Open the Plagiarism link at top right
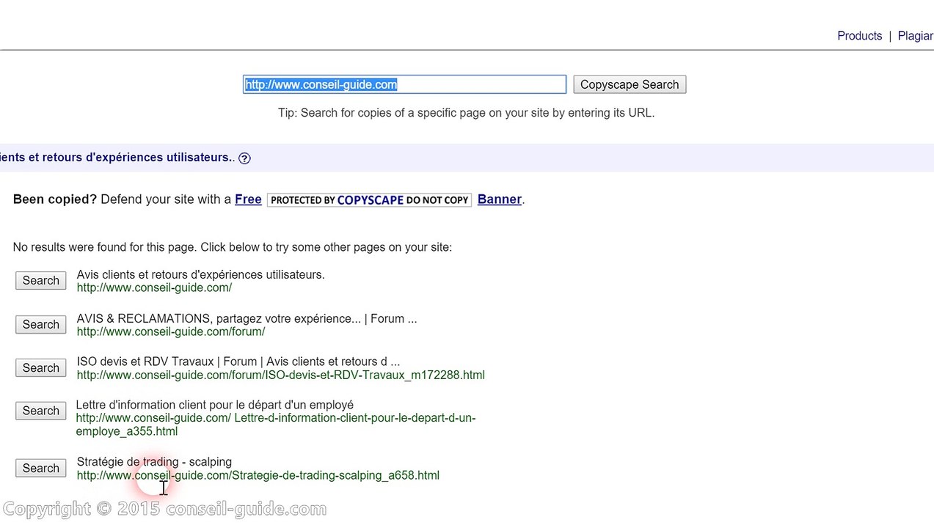Viewport: 934px width, 528px height. tap(915, 36)
